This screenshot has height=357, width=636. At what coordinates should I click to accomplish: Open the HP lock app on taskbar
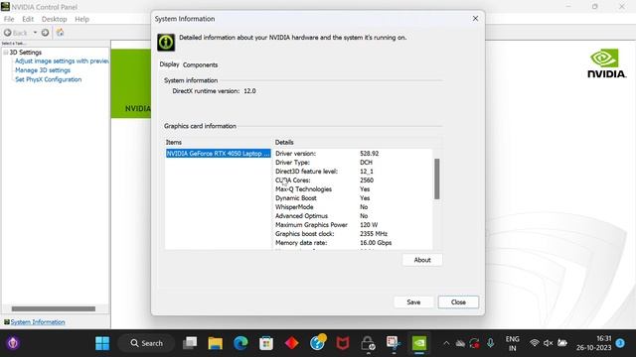click(368, 343)
